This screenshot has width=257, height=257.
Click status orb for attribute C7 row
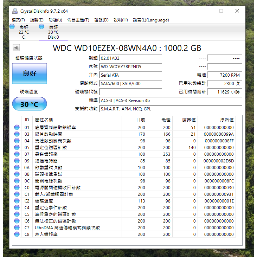point(17,228)
